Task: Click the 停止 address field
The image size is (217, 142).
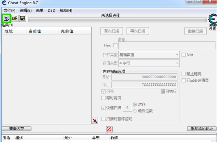Action: coord(144,85)
